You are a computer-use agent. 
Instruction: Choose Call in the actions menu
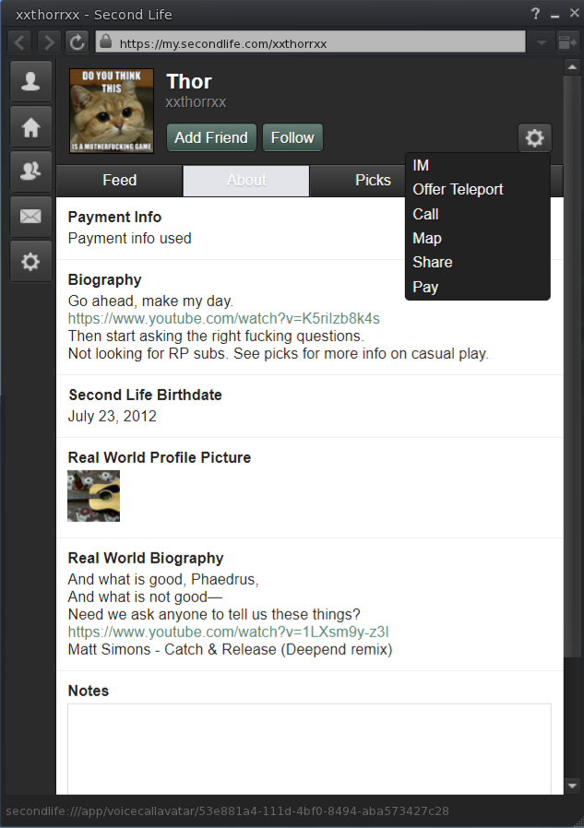pyautogui.click(x=425, y=214)
